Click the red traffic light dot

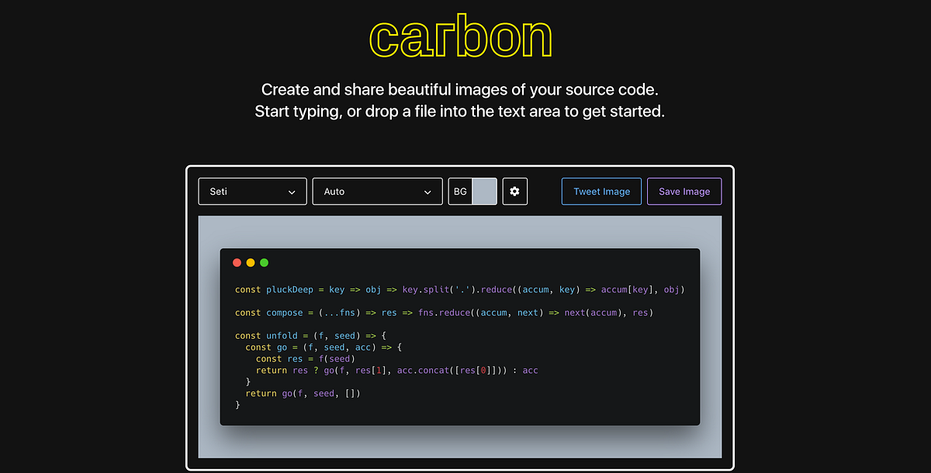click(237, 262)
